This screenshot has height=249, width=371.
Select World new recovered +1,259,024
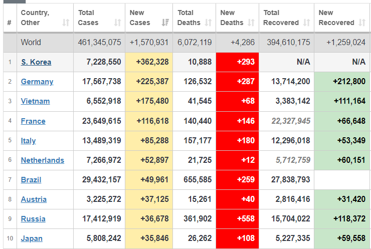346,42
